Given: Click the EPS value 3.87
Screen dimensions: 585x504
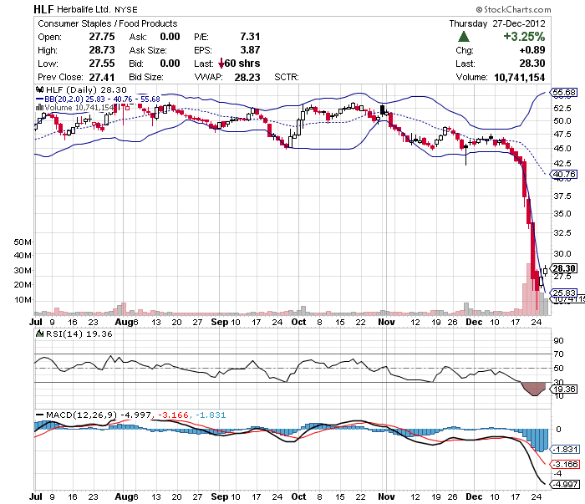Looking at the screenshot, I should (250, 50).
